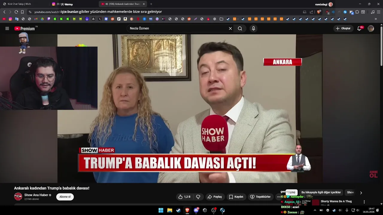
Task: Click the Teşekkürler button
Action: click(260, 197)
